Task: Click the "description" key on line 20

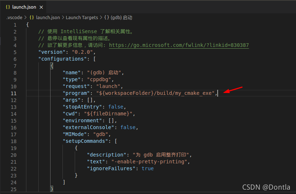Action: tap(106, 155)
